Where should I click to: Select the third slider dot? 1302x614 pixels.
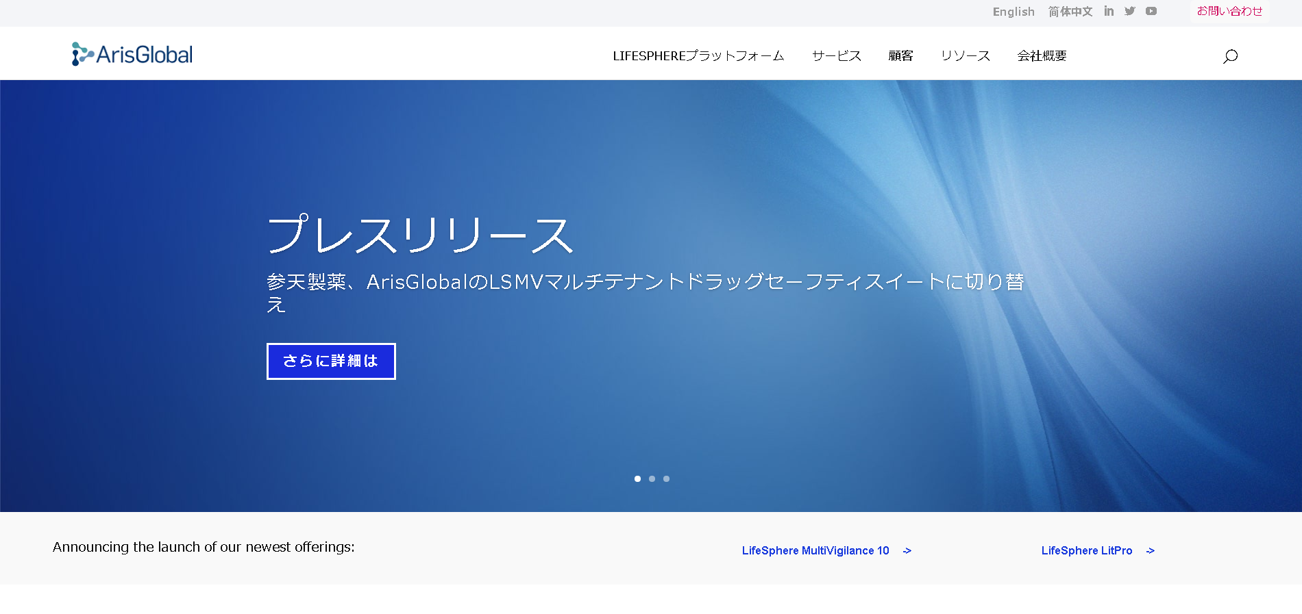coord(666,478)
